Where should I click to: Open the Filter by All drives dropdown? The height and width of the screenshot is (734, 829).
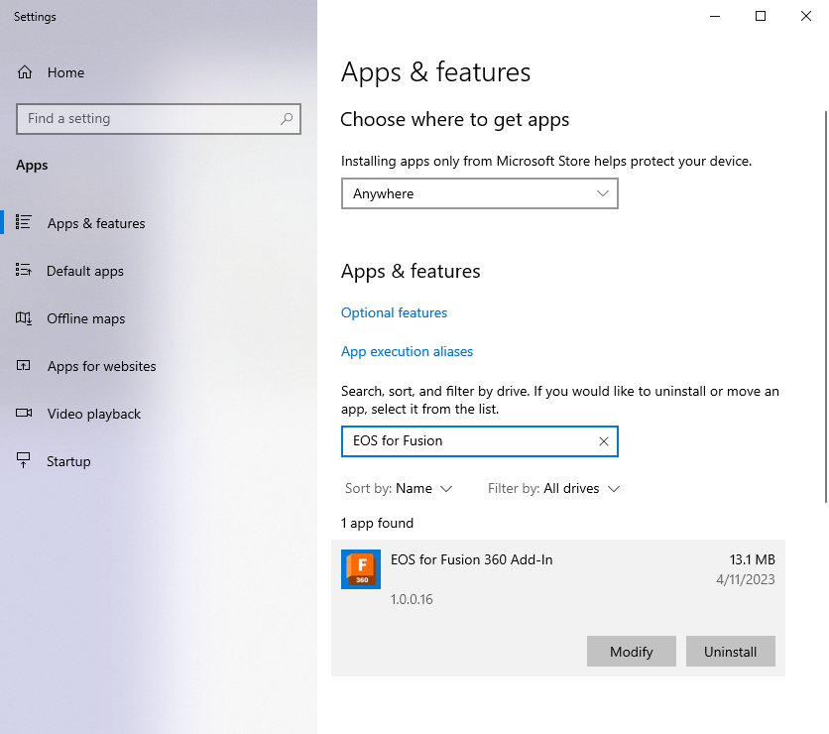581,488
